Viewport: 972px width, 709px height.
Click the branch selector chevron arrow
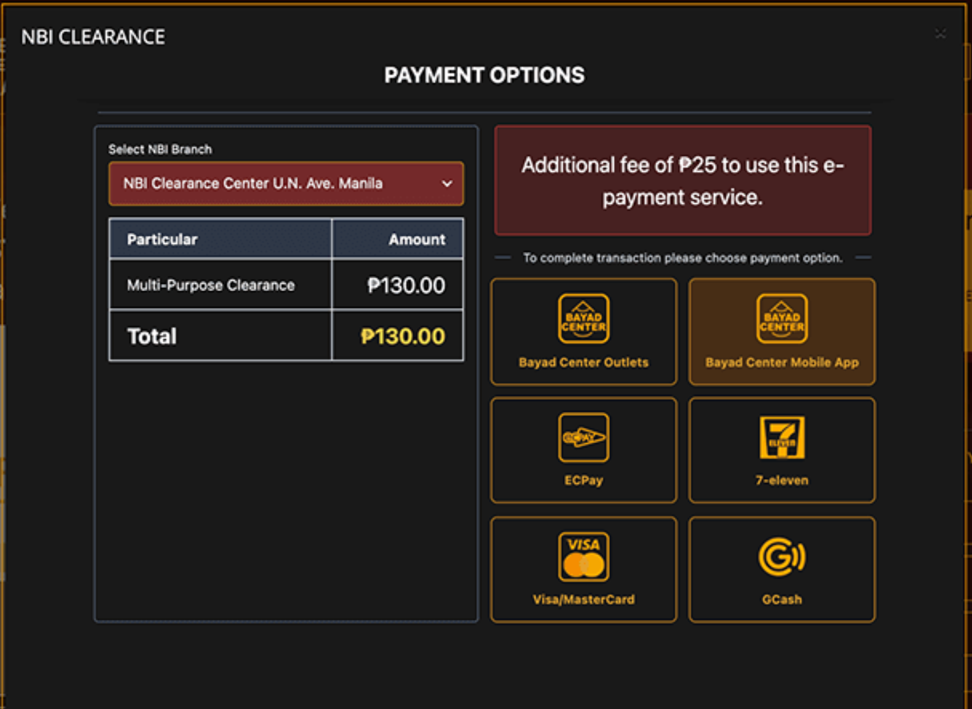pyautogui.click(x=447, y=183)
